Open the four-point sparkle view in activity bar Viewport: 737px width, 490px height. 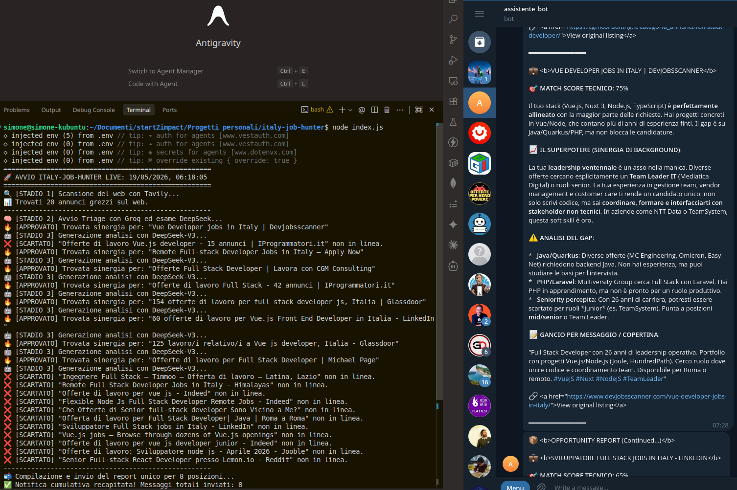coord(453,224)
